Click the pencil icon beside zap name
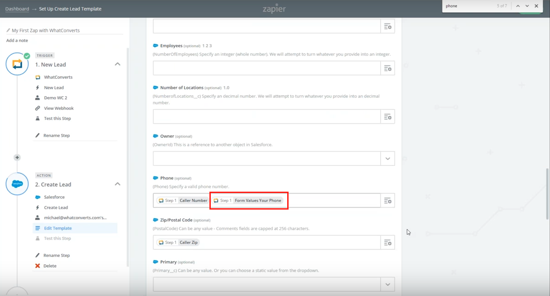550x296 pixels. [8, 30]
